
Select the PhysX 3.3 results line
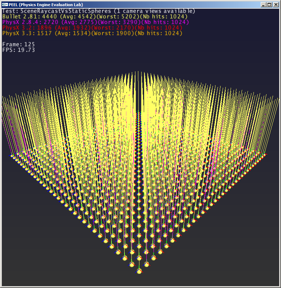pyautogui.click(x=92, y=33)
